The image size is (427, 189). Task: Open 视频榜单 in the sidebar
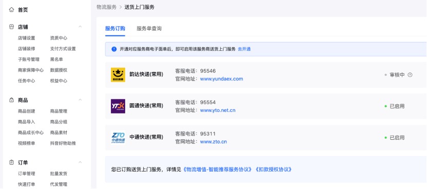click(26, 143)
